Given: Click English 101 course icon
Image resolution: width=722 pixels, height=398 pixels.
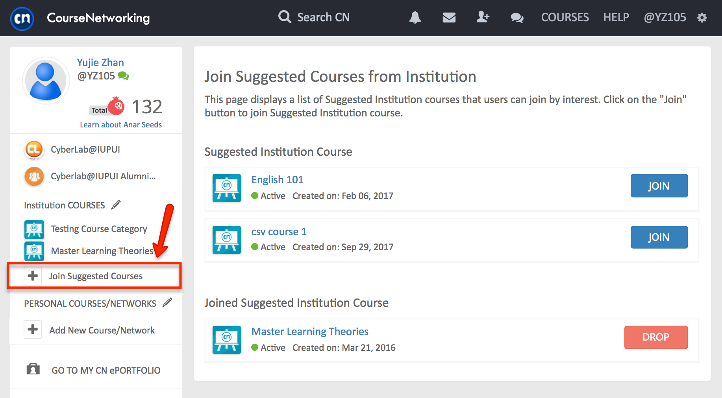Looking at the screenshot, I should point(227,188).
